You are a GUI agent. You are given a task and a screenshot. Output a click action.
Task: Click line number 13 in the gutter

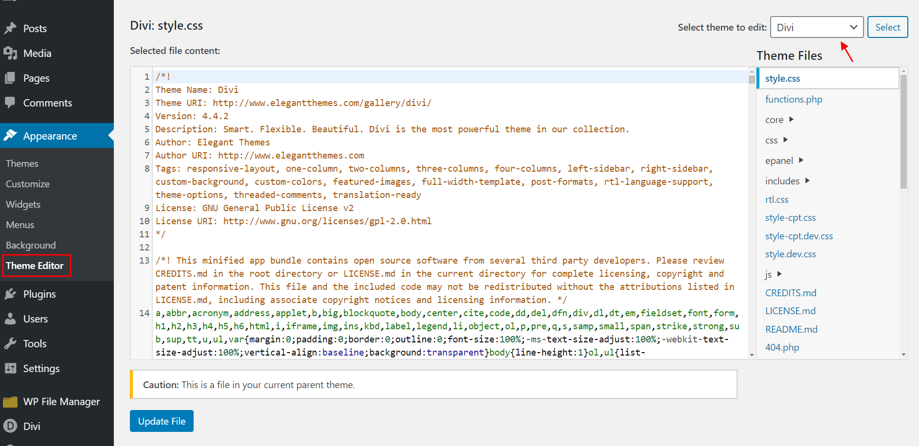144,260
